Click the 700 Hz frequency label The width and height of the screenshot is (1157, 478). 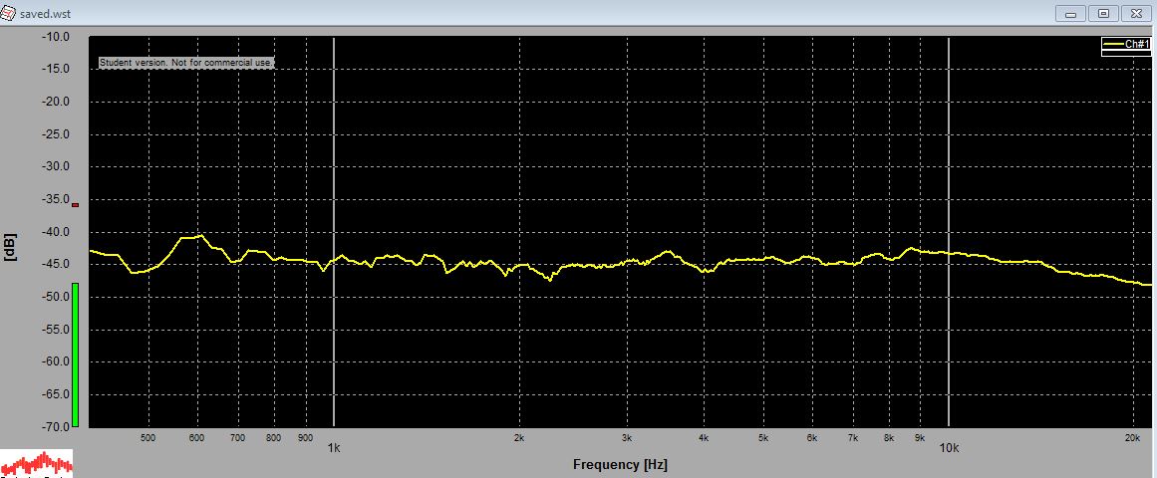click(x=237, y=438)
